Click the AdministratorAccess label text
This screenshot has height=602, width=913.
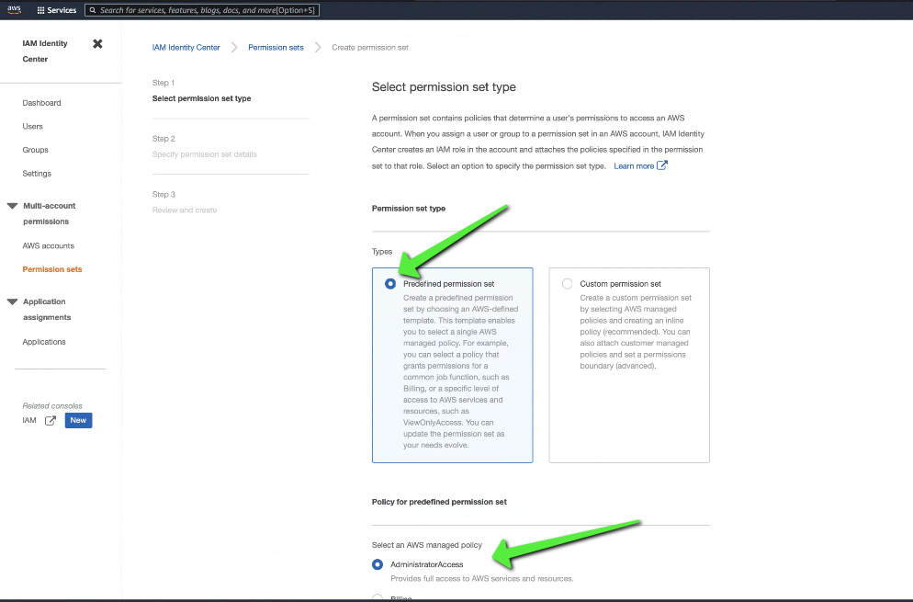(427, 564)
